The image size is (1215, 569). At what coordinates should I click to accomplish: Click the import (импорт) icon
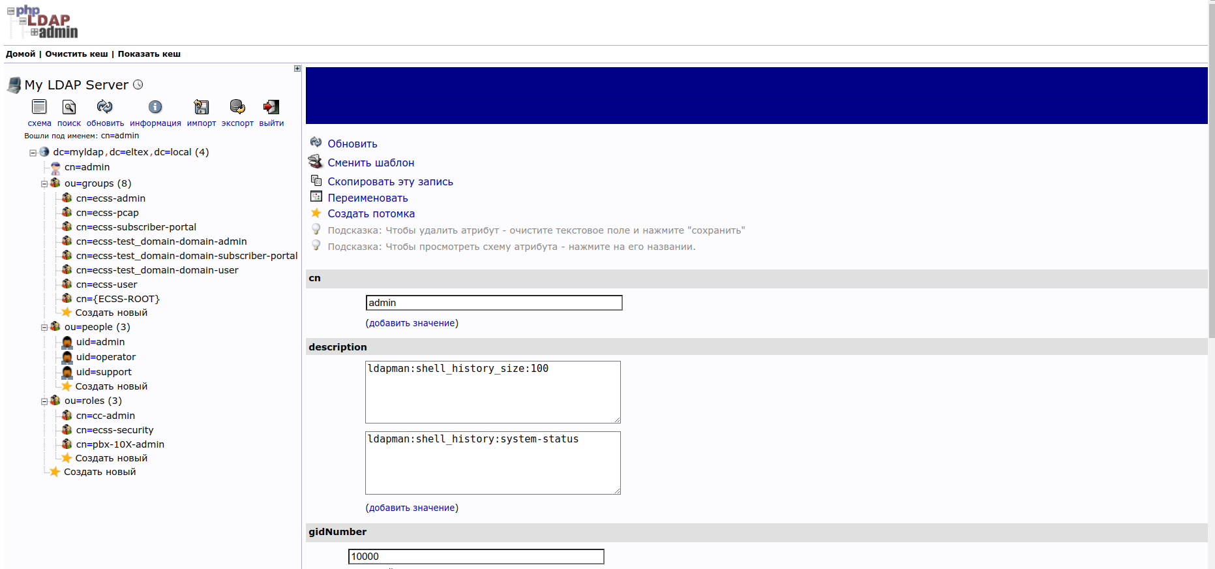[202, 106]
